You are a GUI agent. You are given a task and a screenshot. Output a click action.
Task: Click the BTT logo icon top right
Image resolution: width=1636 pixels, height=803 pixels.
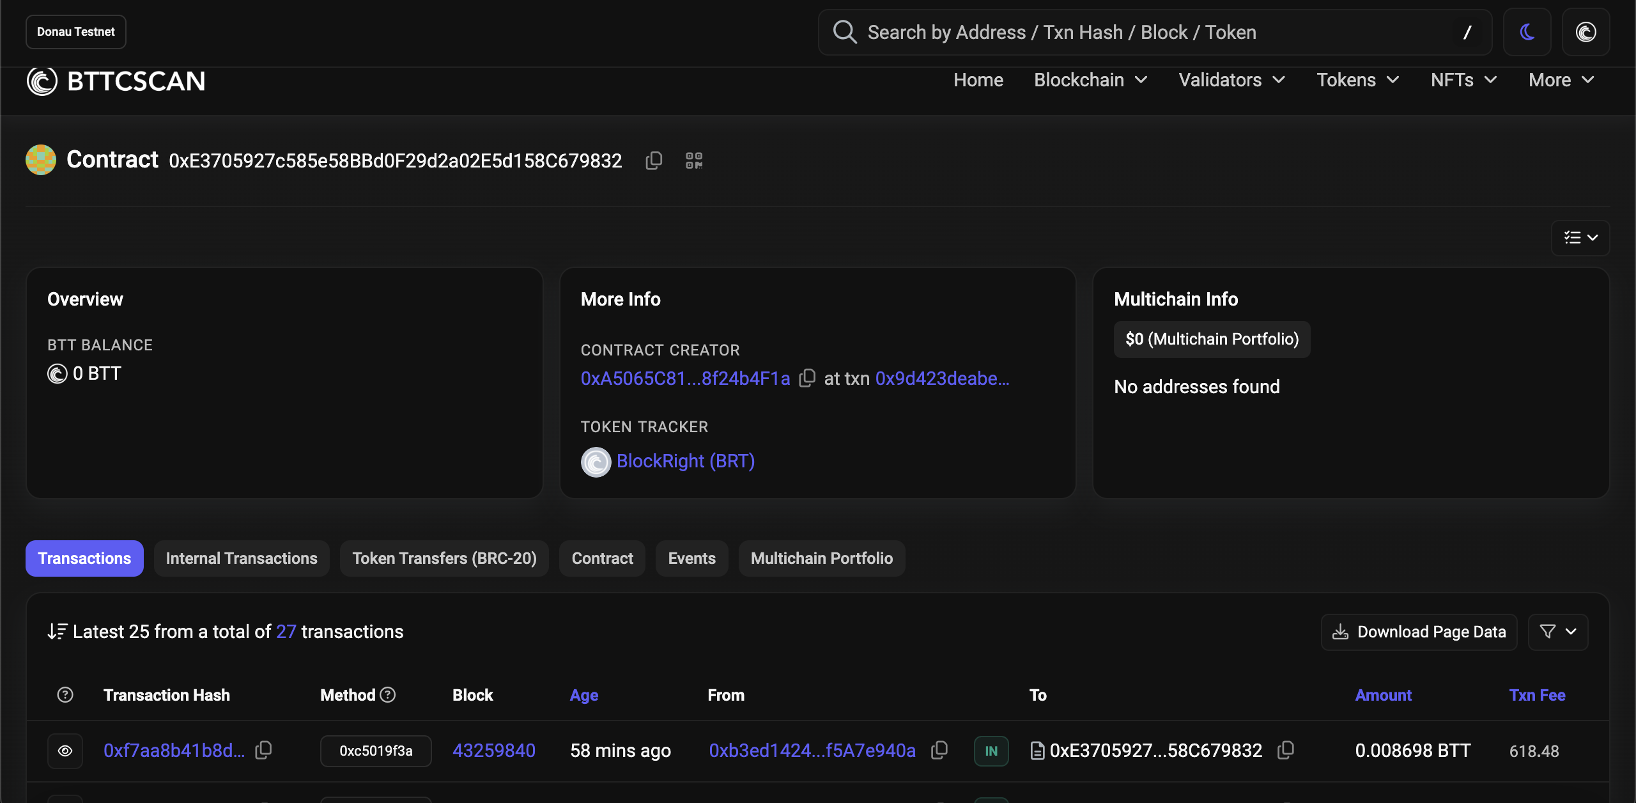[x=1586, y=32]
